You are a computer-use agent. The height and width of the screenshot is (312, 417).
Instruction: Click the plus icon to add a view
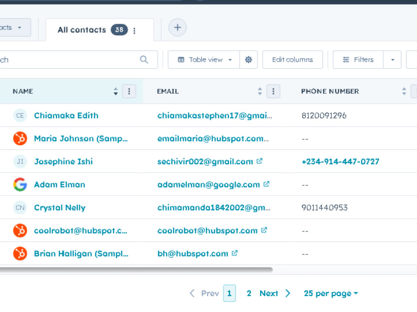pos(177,27)
